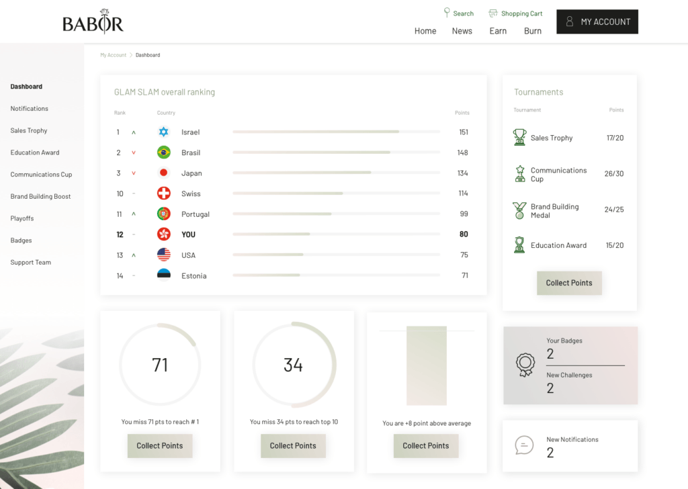Click the up arrow beside Israel rank
The width and height of the screenshot is (688, 489).
[x=134, y=132]
